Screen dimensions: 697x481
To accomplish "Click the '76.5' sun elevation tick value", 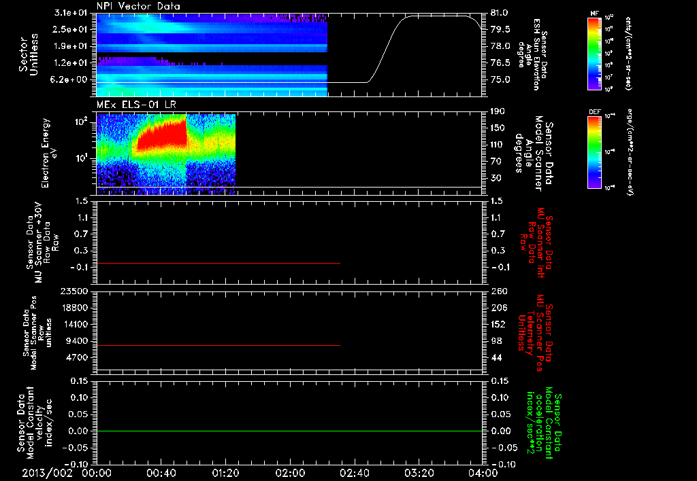I will pos(500,63).
